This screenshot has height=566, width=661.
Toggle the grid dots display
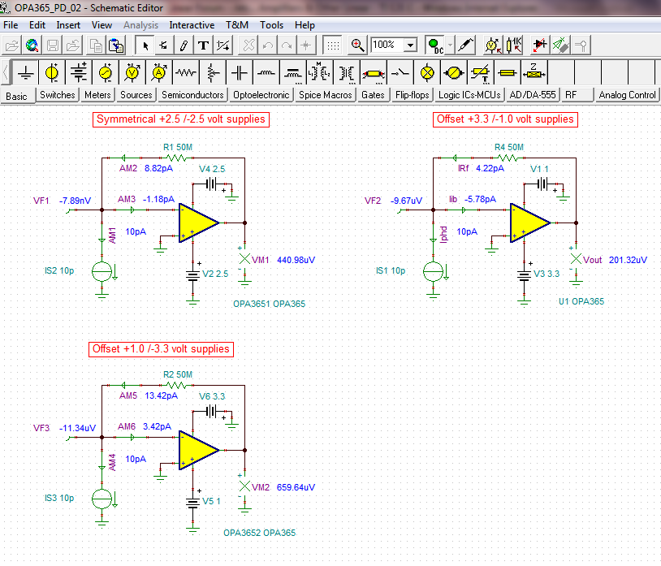(333, 45)
